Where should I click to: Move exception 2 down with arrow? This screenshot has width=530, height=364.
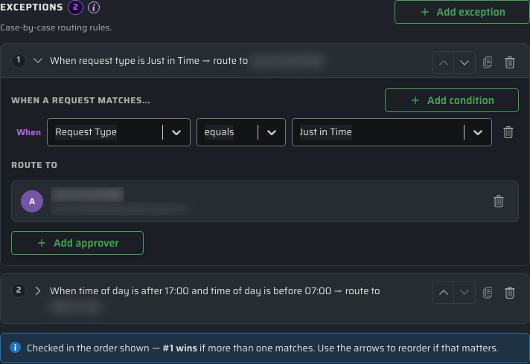click(x=464, y=293)
